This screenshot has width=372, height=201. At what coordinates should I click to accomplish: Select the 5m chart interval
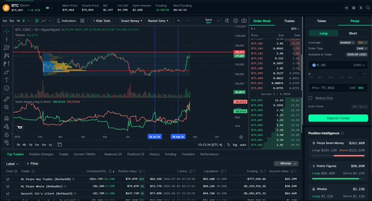(11, 21)
